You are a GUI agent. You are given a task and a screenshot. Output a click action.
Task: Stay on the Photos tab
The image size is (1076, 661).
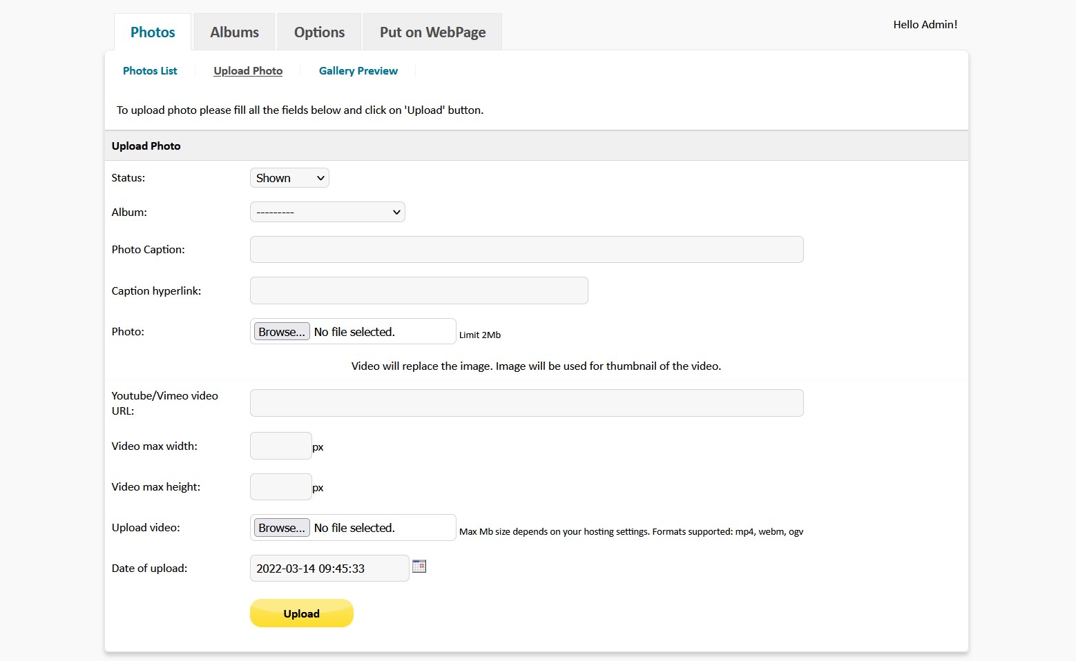(x=152, y=31)
